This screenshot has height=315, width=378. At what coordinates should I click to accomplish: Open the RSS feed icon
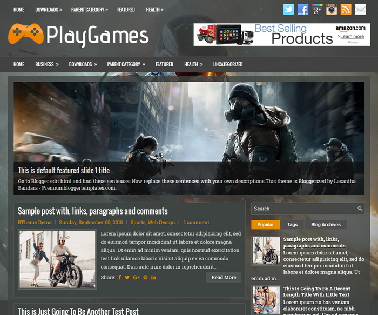(346, 9)
